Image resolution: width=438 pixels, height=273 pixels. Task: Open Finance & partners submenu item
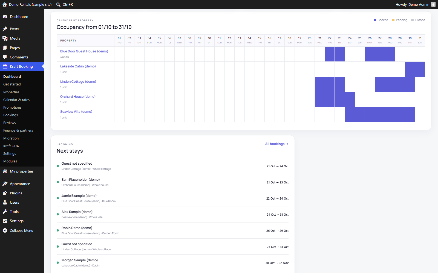point(18,130)
